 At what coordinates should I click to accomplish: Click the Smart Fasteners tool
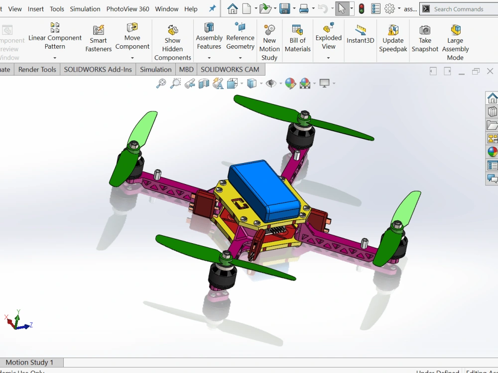coord(98,39)
